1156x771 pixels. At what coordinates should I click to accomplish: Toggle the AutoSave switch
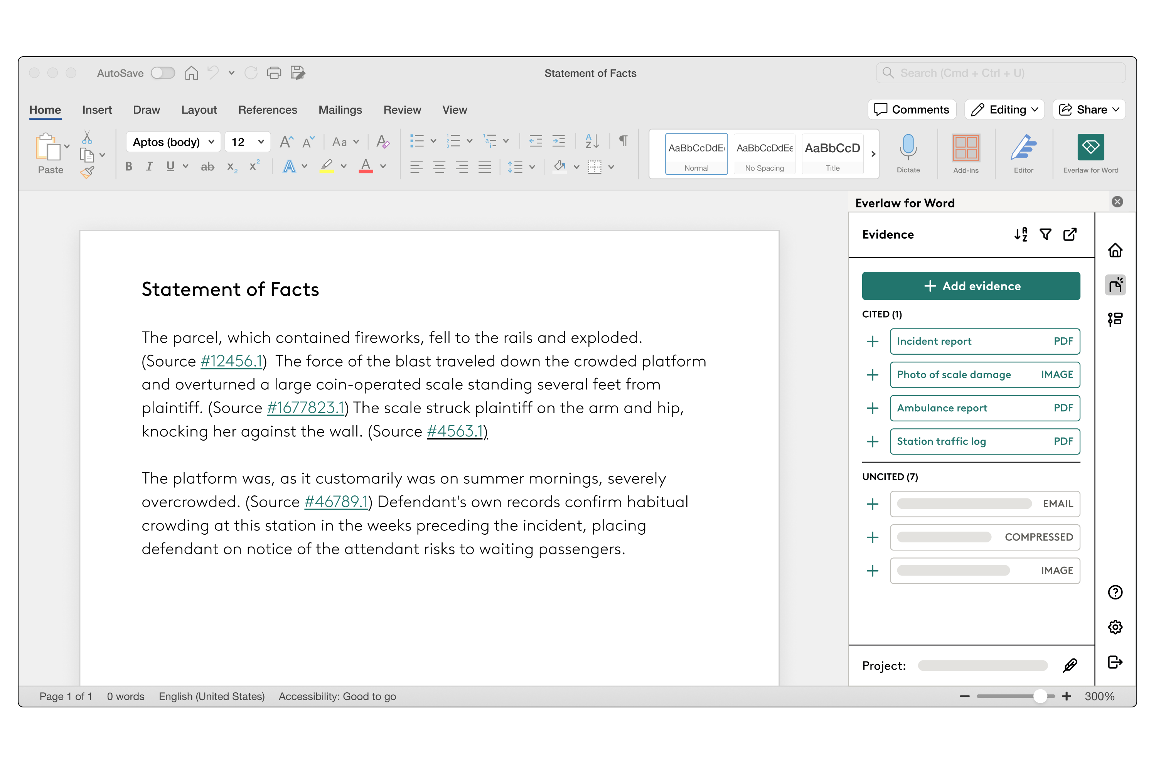click(x=163, y=73)
